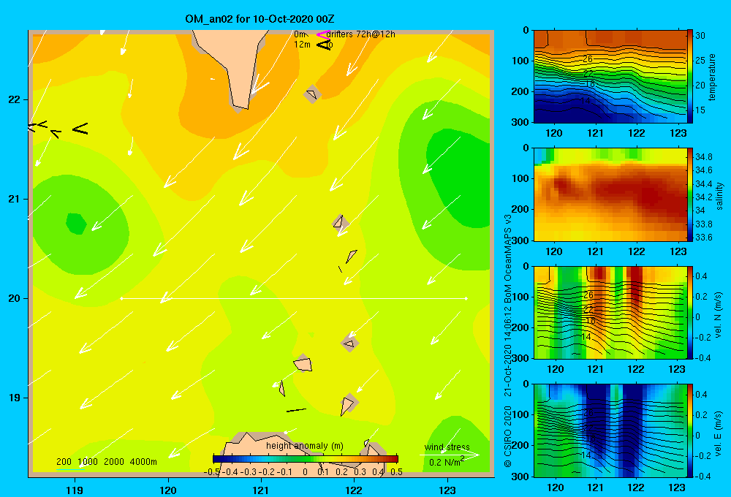731x497 pixels.
Task: Click the '14' contour label in temperature panel
Action: pyautogui.click(x=586, y=101)
